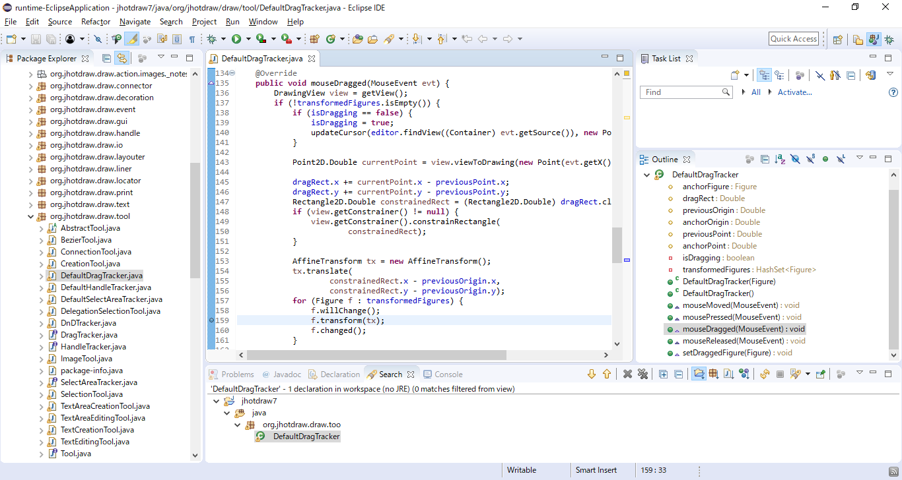Image resolution: width=902 pixels, height=480 pixels.
Task: Collapse all in Package Explorer toolbar
Action: [106, 58]
